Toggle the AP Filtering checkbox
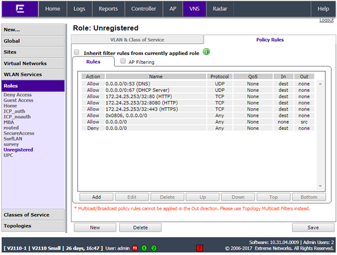 (123, 61)
